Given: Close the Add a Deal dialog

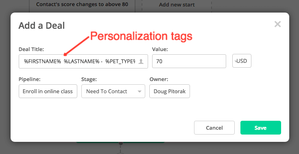Looking at the screenshot, I should (x=277, y=24).
